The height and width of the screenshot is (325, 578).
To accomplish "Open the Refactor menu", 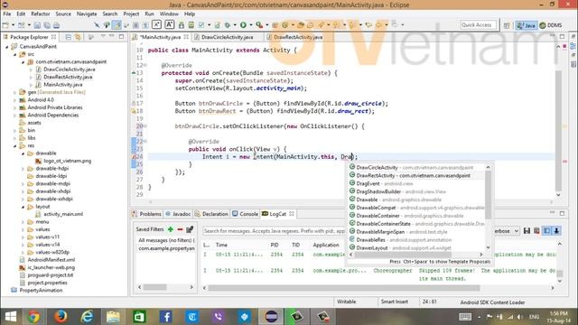I will (x=40, y=14).
